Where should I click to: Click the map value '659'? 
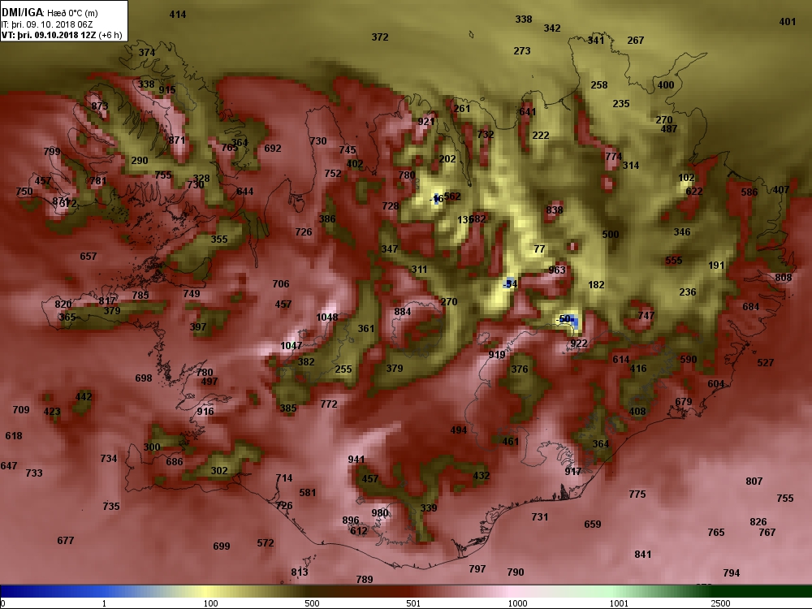point(593,525)
